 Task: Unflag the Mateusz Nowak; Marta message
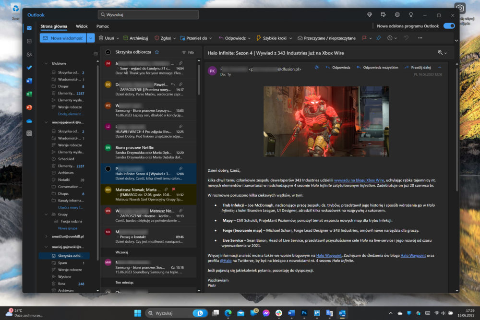[174, 190]
